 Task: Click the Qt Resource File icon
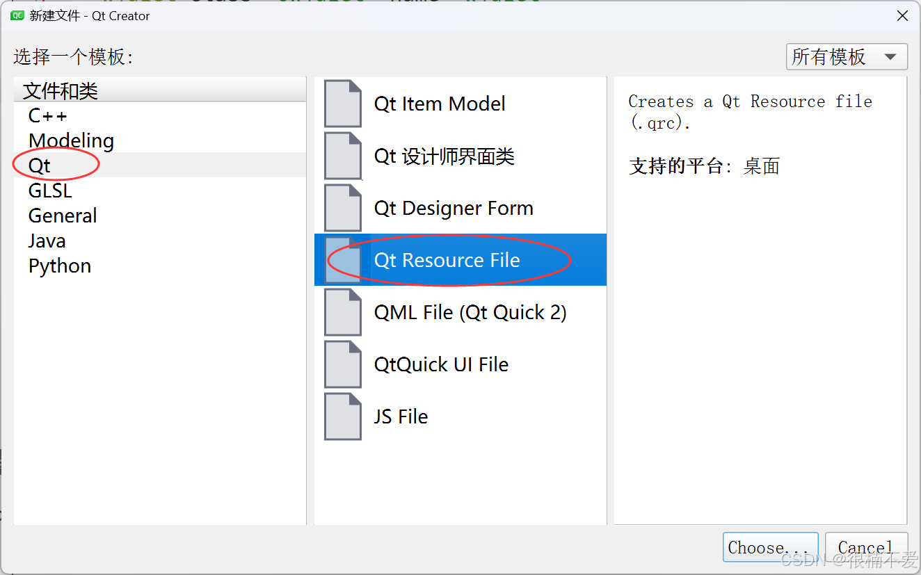(343, 260)
